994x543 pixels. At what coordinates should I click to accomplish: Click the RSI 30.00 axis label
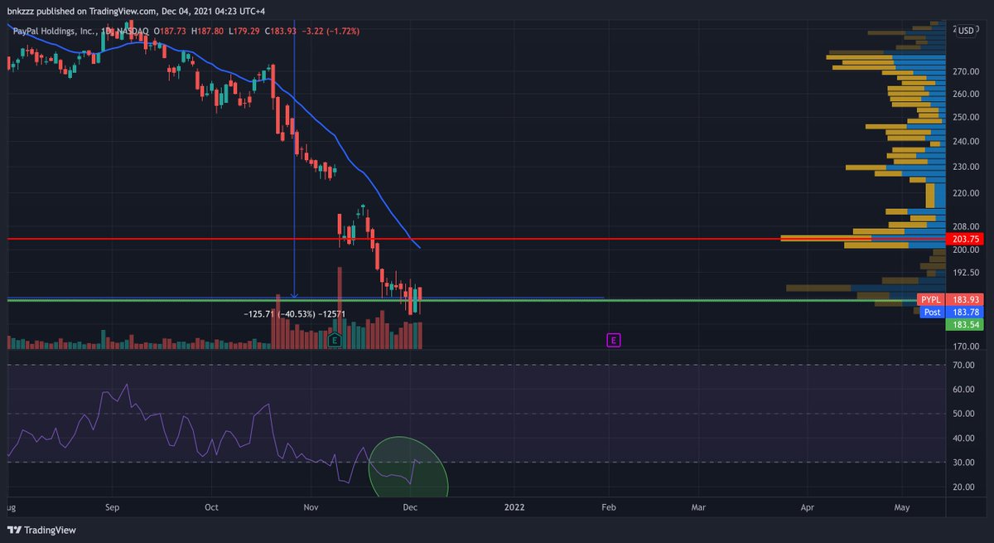963,463
